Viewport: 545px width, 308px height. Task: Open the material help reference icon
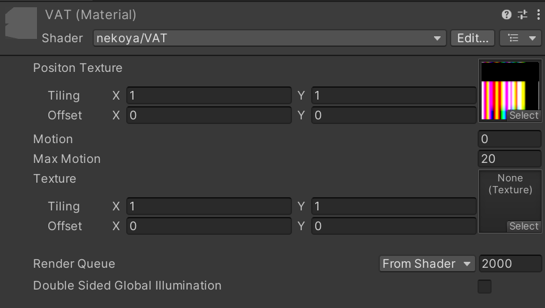(507, 15)
